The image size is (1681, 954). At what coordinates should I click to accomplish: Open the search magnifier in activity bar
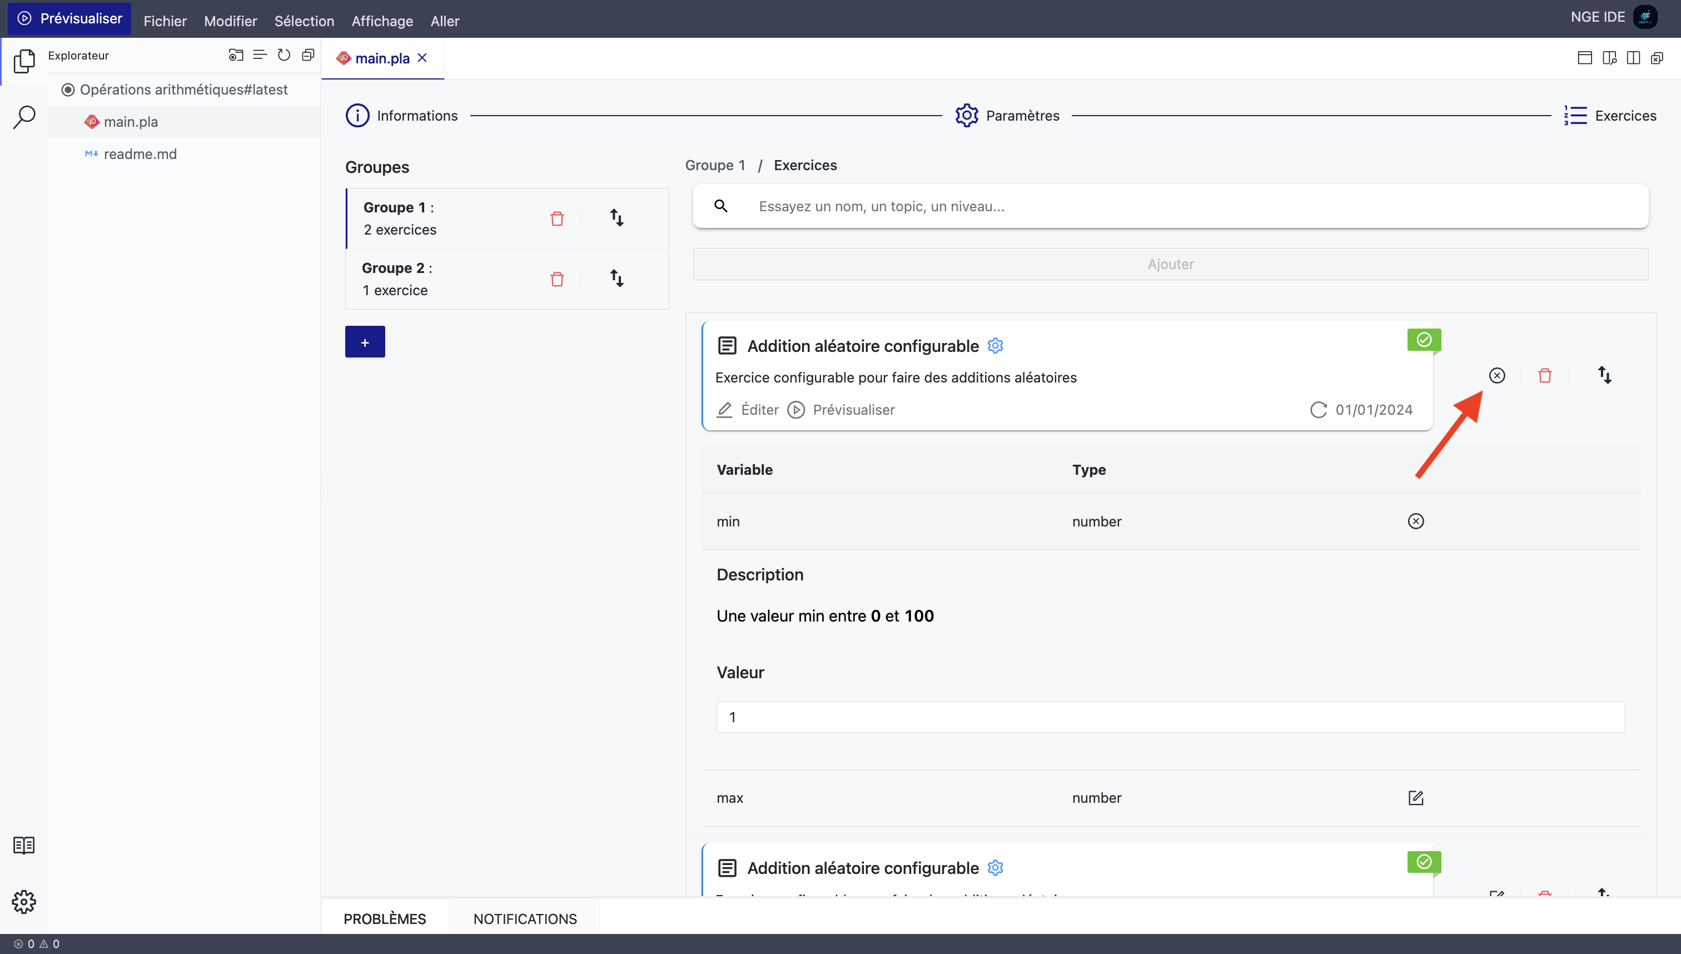coord(24,118)
